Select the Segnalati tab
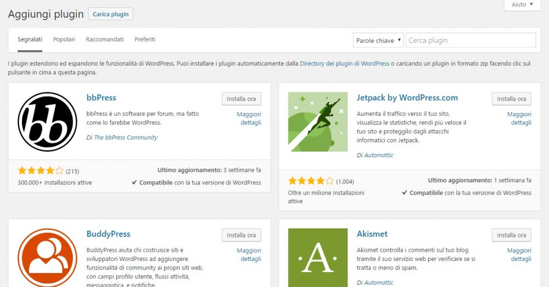Screen dimensions: 549x287 [30, 39]
